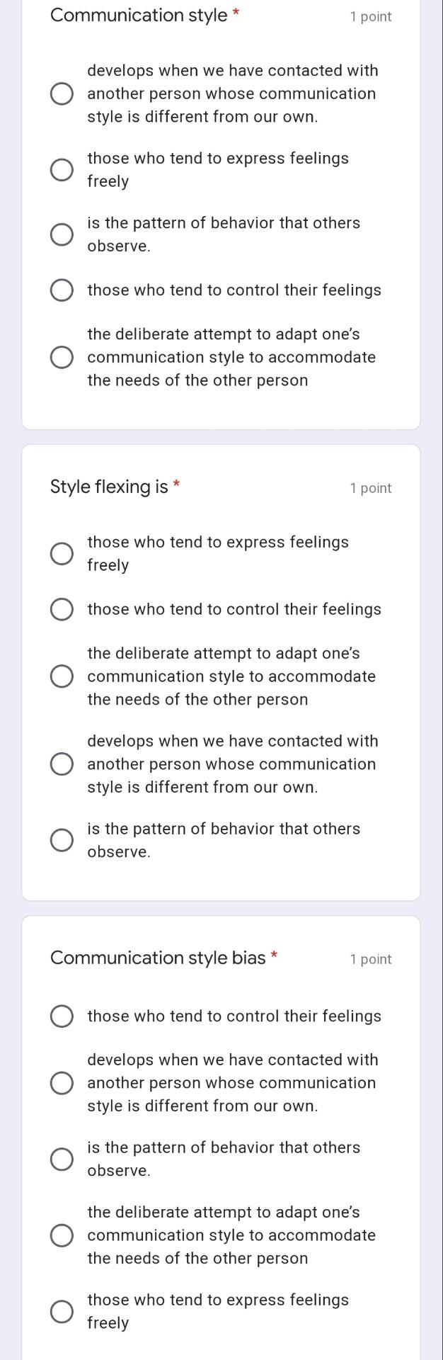Select "pattern of behavior that others observe" for Communication style
Screen dimensions: 443x1360
click(x=62, y=233)
